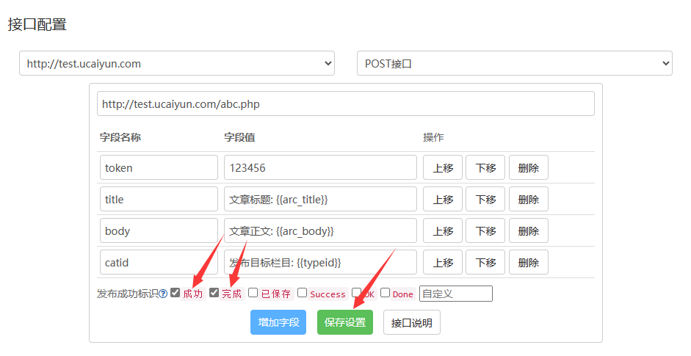This screenshot has height=356, width=691.
Task: Delete the token field row
Action: [528, 167]
